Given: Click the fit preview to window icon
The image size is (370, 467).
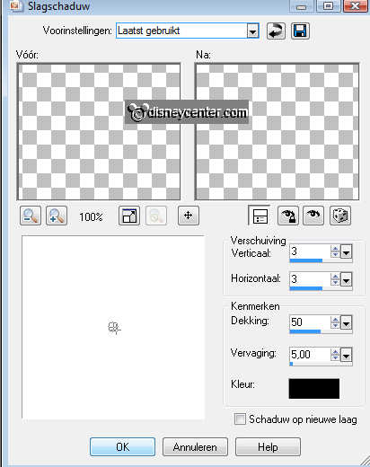Looking at the screenshot, I should pos(129,216).
